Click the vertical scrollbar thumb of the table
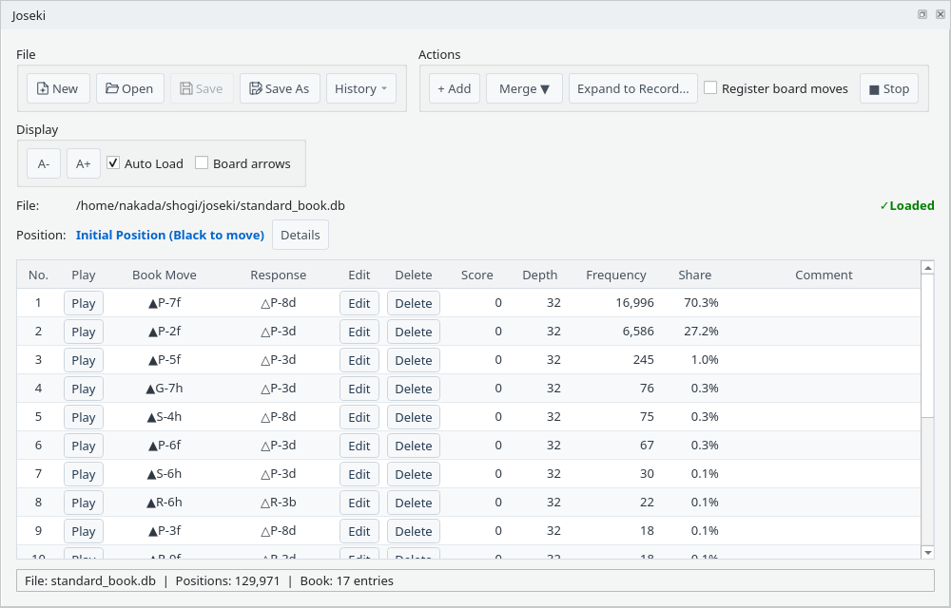 click(x=927, y=345)
